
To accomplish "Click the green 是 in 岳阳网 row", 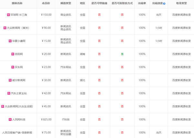I will [x=122, y=54].
